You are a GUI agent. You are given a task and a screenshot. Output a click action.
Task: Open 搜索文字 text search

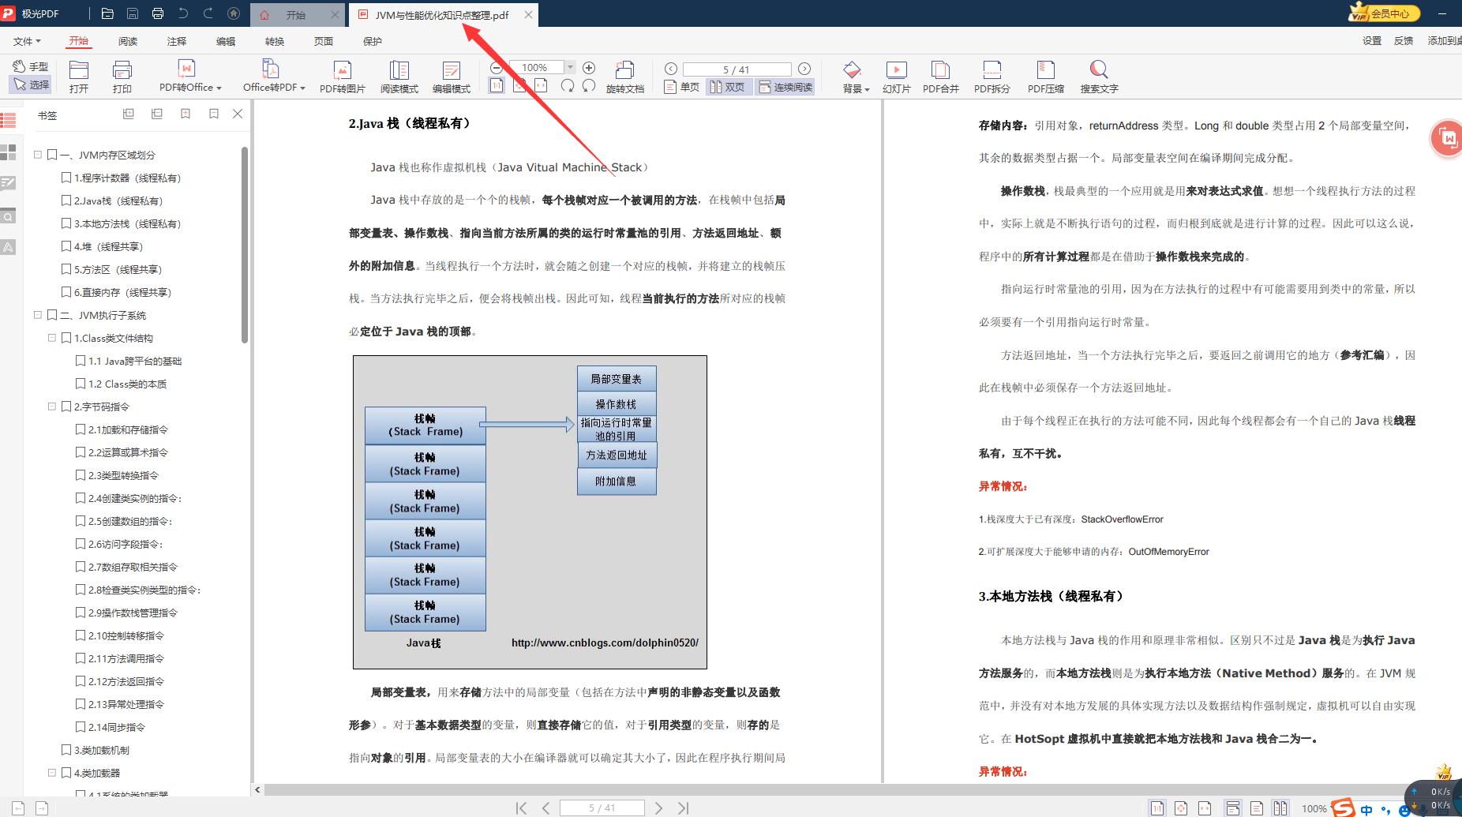1100,77
